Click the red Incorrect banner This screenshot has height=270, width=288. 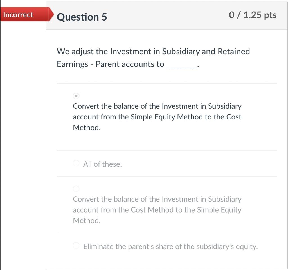pos(18,15)
